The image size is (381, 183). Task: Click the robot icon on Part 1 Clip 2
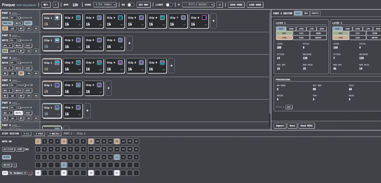[x=78, y=18]
